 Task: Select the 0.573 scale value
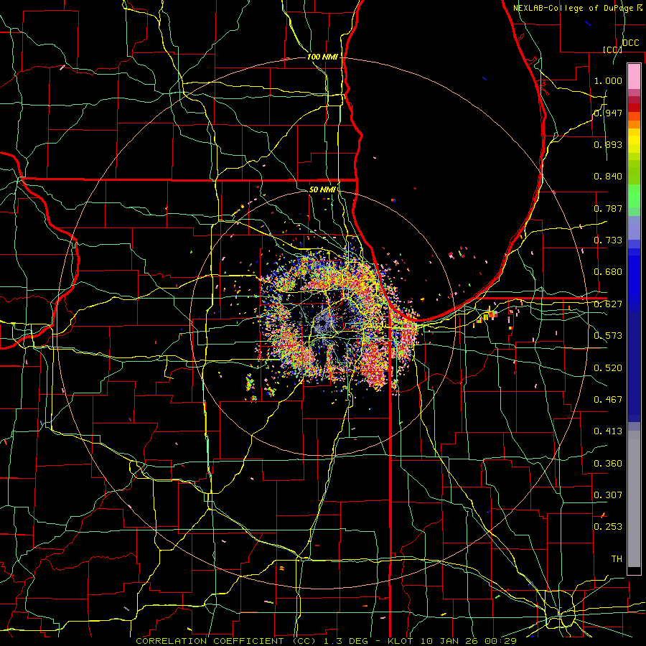608,336
